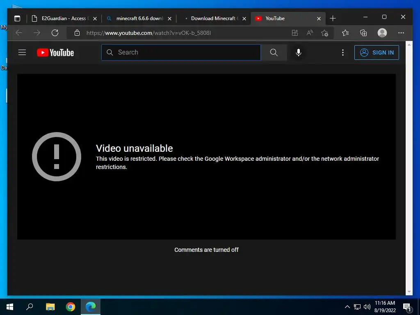Screen dimensions: 420x315
Task: Open the taskbar clock and date
Action: pos(385,307)
